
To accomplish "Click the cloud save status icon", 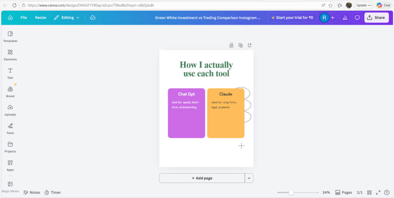I will coord(93,18).
